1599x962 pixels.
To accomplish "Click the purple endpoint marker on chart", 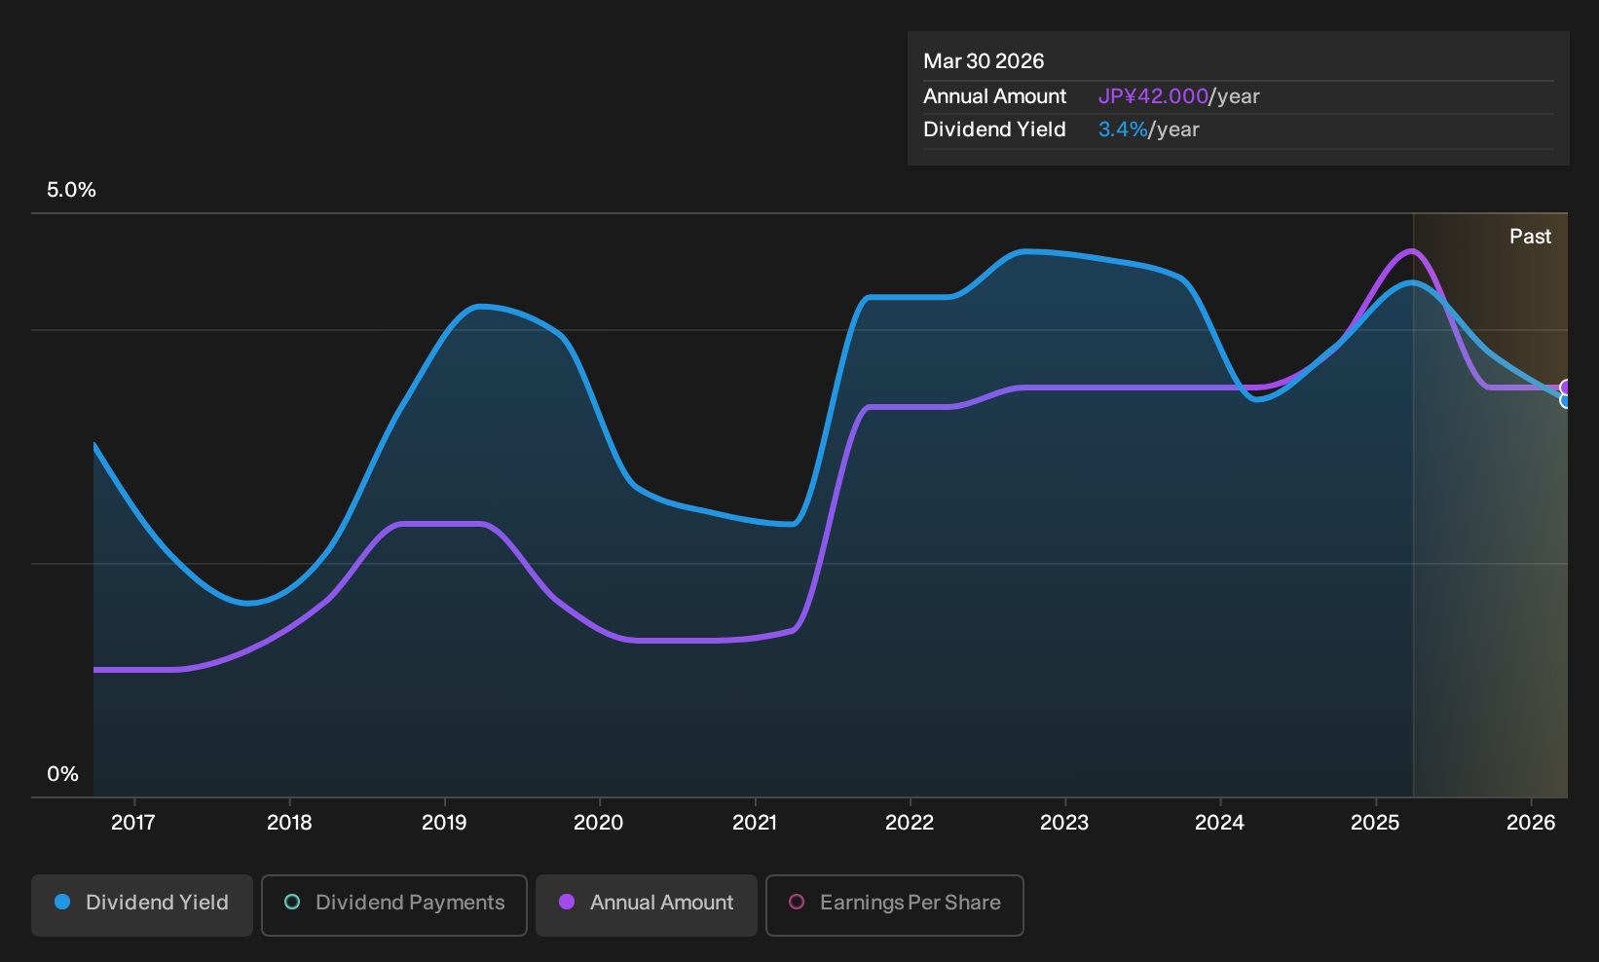I will pyautogui.click(x=1566, y=388).
